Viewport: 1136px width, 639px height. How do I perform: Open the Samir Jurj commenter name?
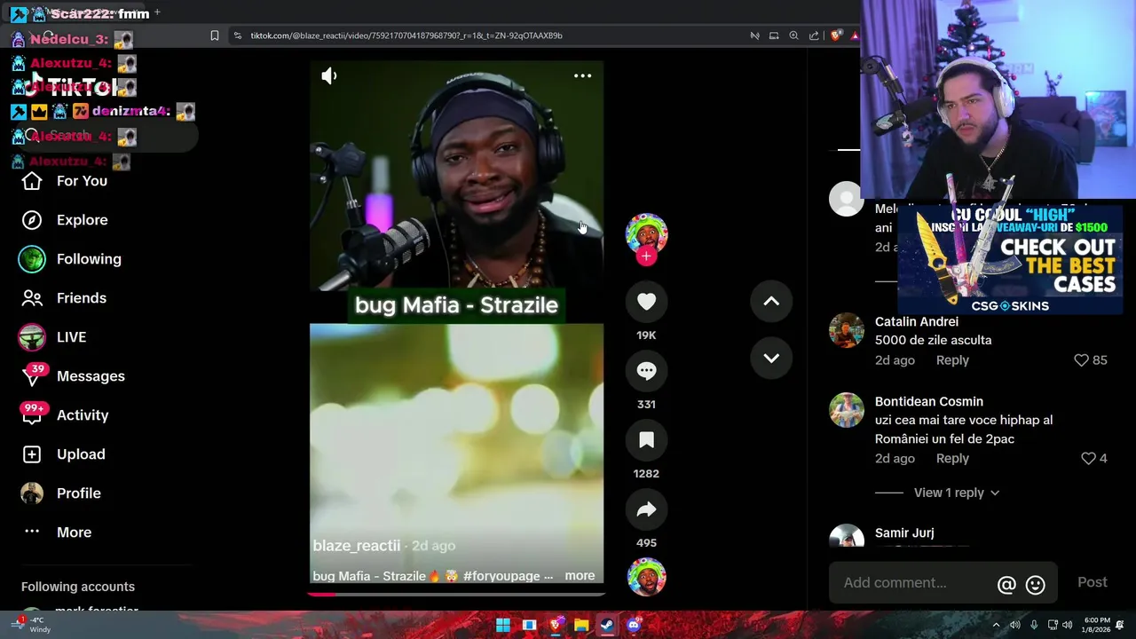[904, 533]
